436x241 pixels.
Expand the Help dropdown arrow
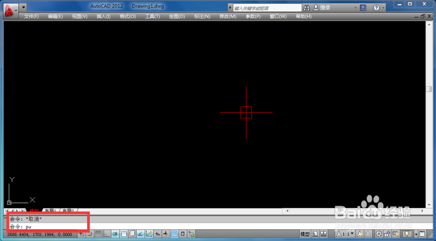(x=383, y=8)
